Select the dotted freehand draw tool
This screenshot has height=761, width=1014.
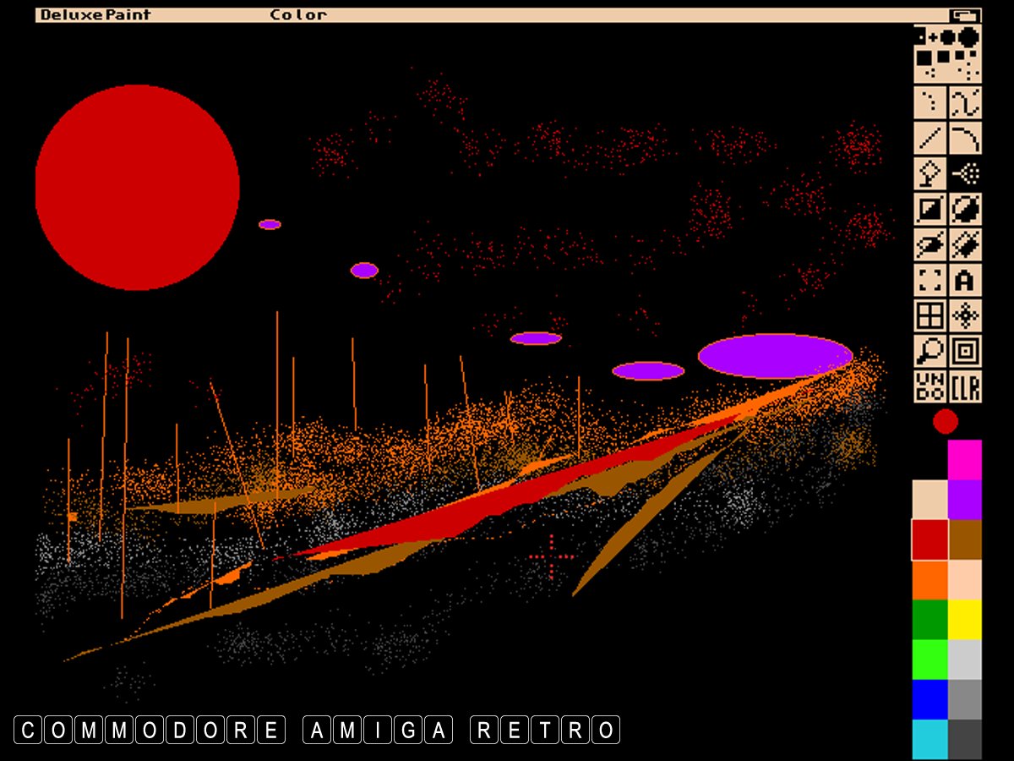click(x=930, y=103)
